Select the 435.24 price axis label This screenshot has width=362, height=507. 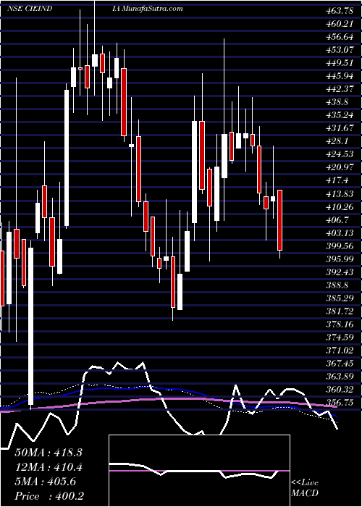tap(339, 115)
